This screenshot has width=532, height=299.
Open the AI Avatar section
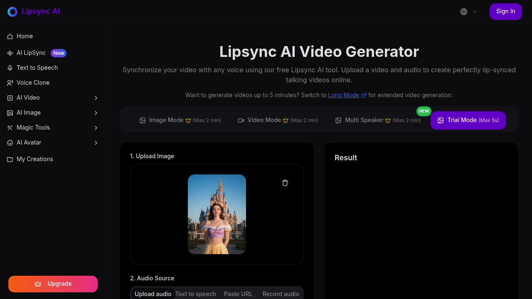[x=29, y=142]
